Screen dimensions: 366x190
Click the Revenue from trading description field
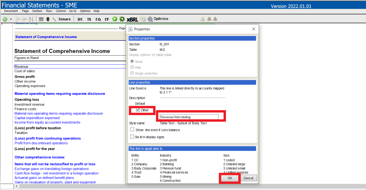tap(188, 117)
